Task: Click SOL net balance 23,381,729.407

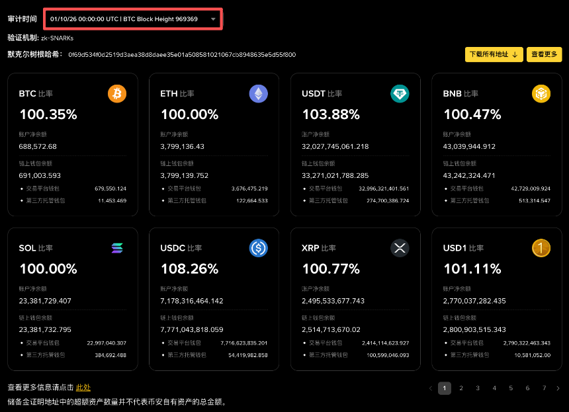Action: (45, 301)
